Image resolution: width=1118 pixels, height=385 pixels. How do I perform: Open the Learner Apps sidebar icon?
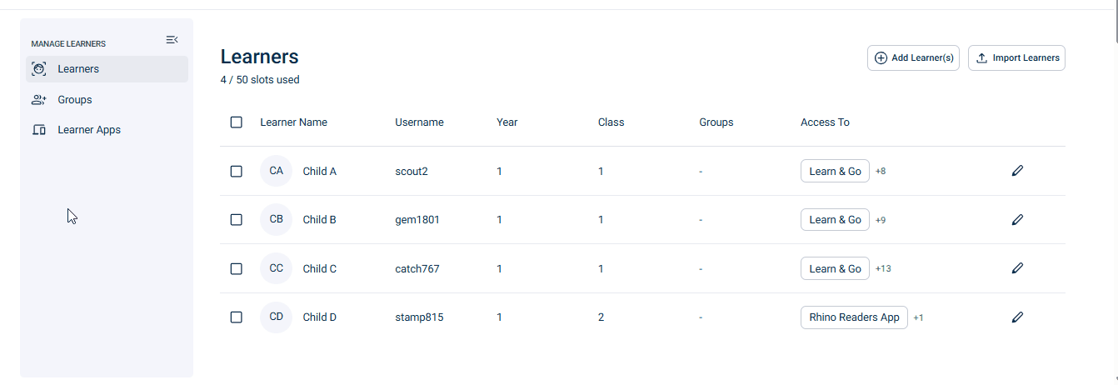click(x=38, y=130)
